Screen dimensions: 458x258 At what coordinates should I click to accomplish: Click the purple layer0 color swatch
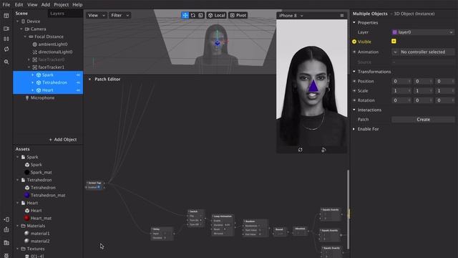click(x=394, y=32)
